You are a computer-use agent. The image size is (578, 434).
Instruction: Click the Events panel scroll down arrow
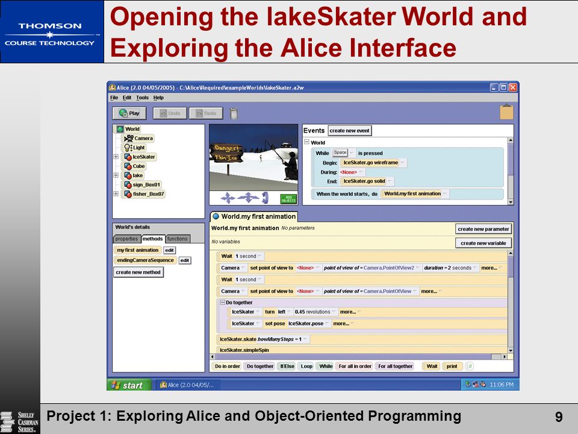(511, 202)
